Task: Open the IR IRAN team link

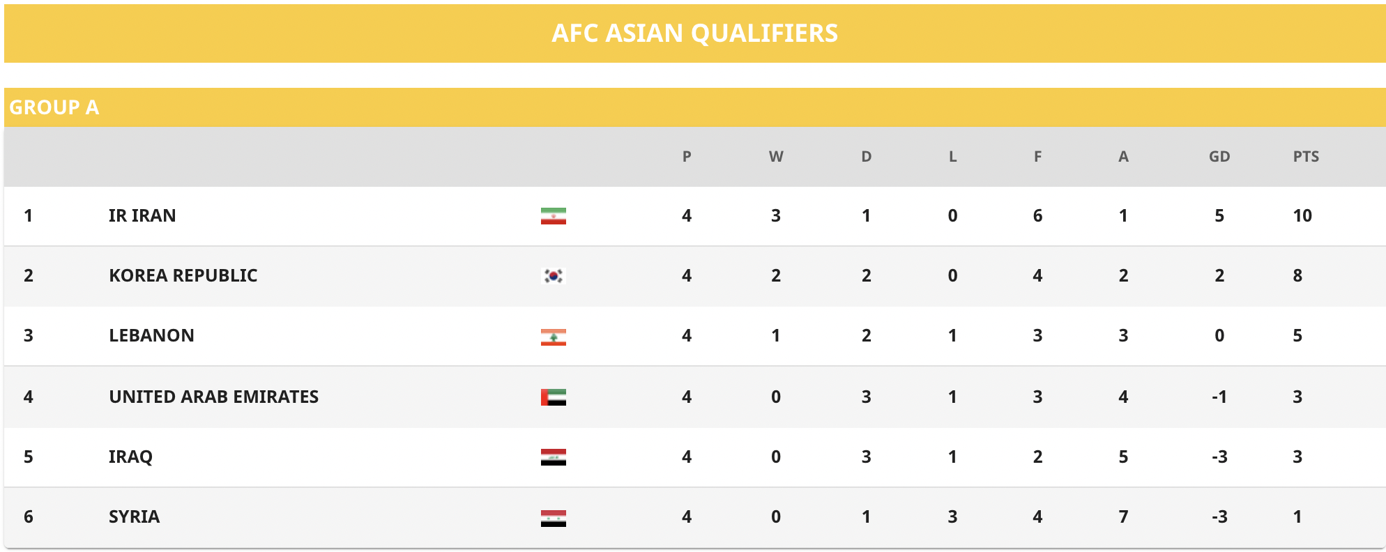Action: (x=142, y=215)
